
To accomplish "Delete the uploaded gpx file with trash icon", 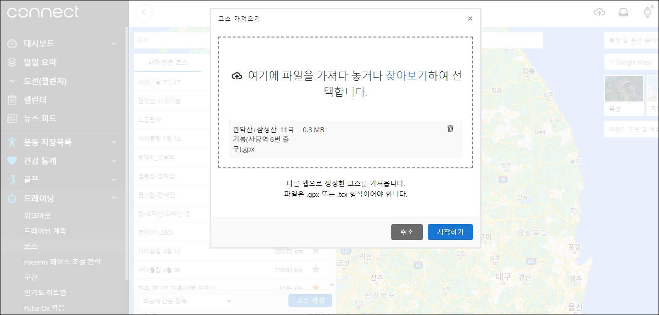I will 450,128.
